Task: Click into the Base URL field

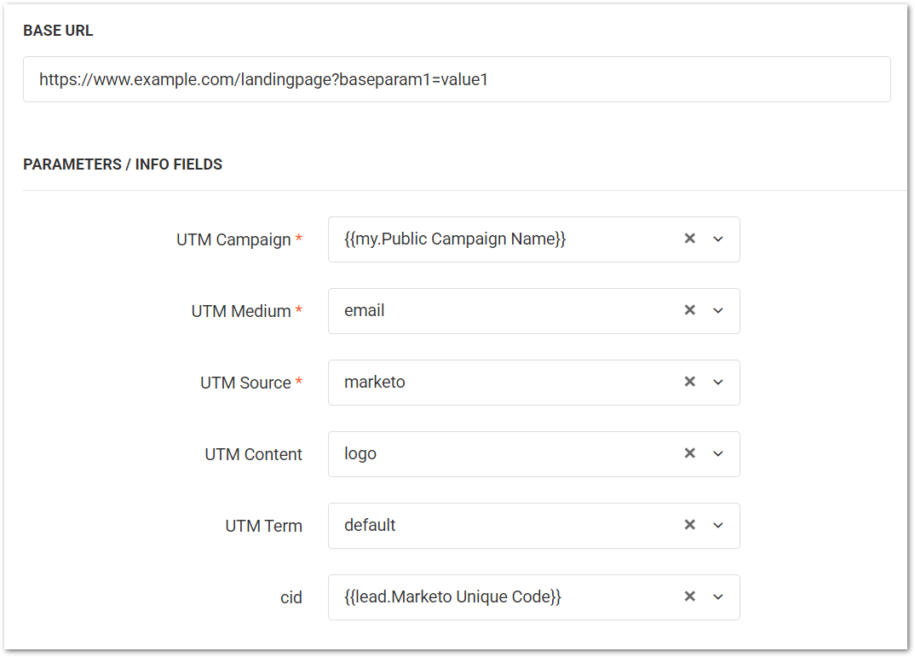Action: (456, 80)
